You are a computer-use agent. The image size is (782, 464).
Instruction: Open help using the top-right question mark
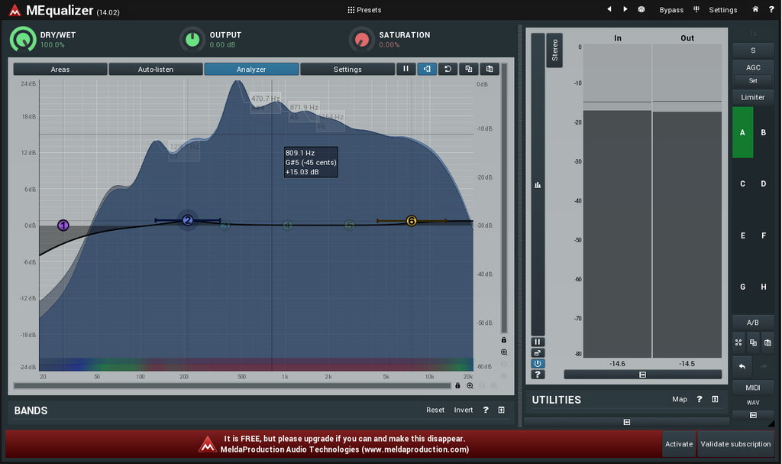pos(771,9)
